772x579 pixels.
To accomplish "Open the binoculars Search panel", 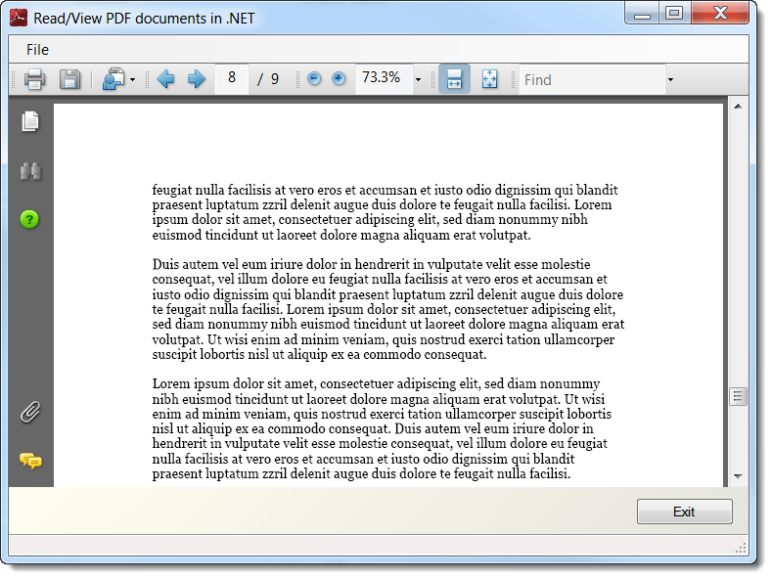I will 31,171.
